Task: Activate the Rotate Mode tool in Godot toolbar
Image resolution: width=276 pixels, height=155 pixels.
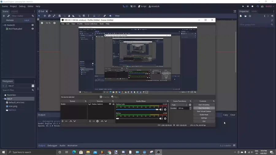Action: coord(49,16)
